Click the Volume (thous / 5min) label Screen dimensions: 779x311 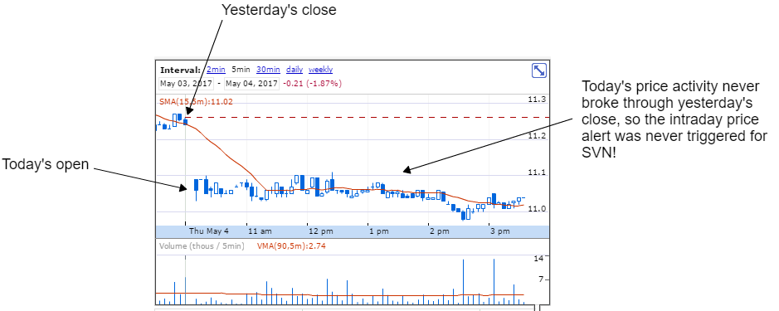click(x=202, y=246)
